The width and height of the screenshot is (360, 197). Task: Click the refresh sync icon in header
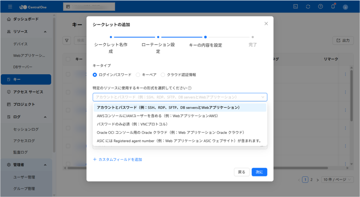(308, 6)
